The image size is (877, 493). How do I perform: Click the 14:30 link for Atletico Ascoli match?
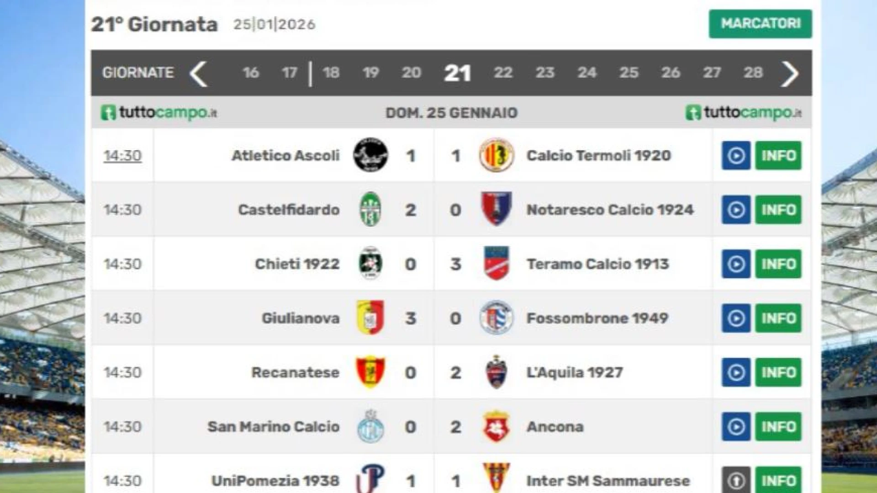pos(123,155)
